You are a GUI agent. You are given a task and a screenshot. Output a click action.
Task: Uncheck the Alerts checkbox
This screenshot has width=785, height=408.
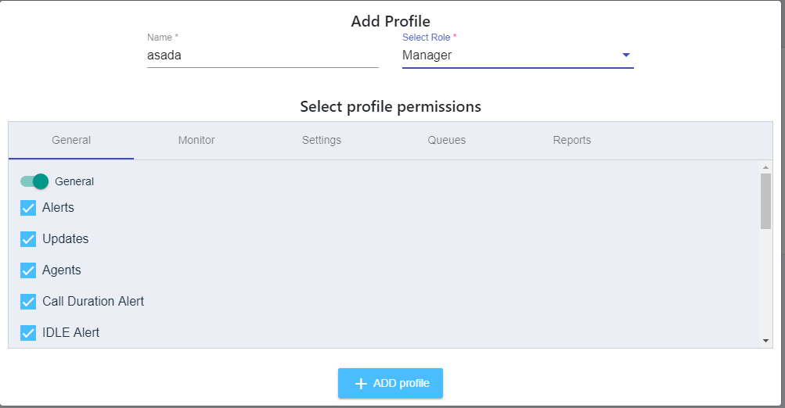28,208
